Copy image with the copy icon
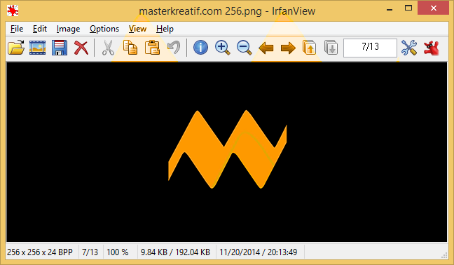The image size is (454, 265). [x=130, y=48]
